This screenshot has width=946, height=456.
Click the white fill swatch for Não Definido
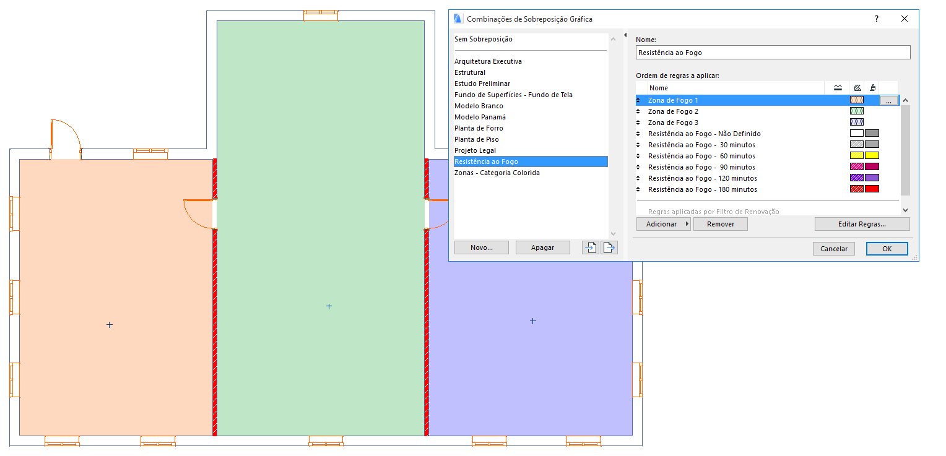point(857,134)
